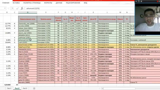Image resolution: width=160 pixels, height=90 pixels.
Task: Select column L header
Action: coord(107,12)
